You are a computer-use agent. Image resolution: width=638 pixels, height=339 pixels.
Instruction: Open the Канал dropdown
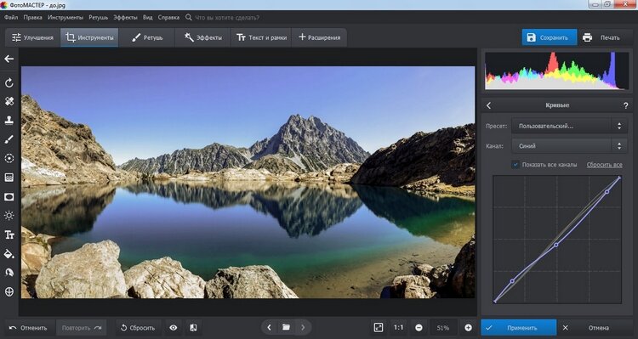(569, 146)
